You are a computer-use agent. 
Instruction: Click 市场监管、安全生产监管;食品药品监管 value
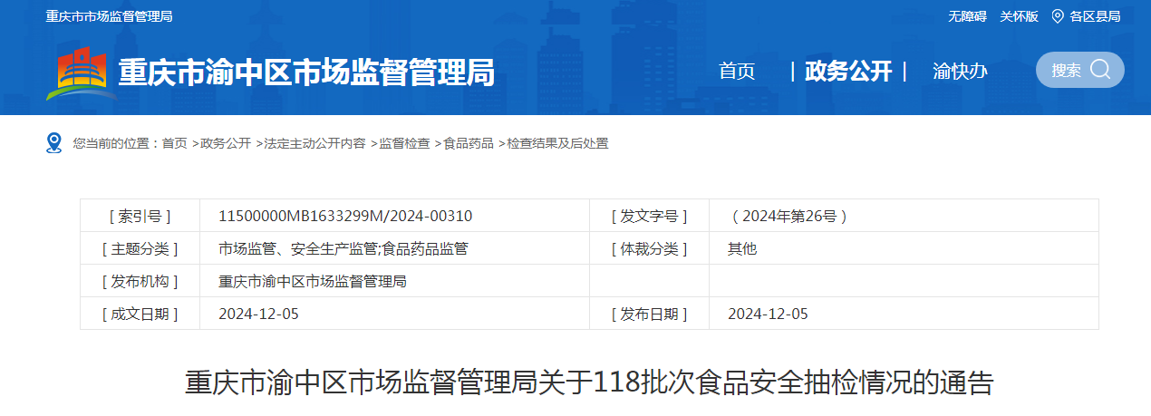pos(343,248)
